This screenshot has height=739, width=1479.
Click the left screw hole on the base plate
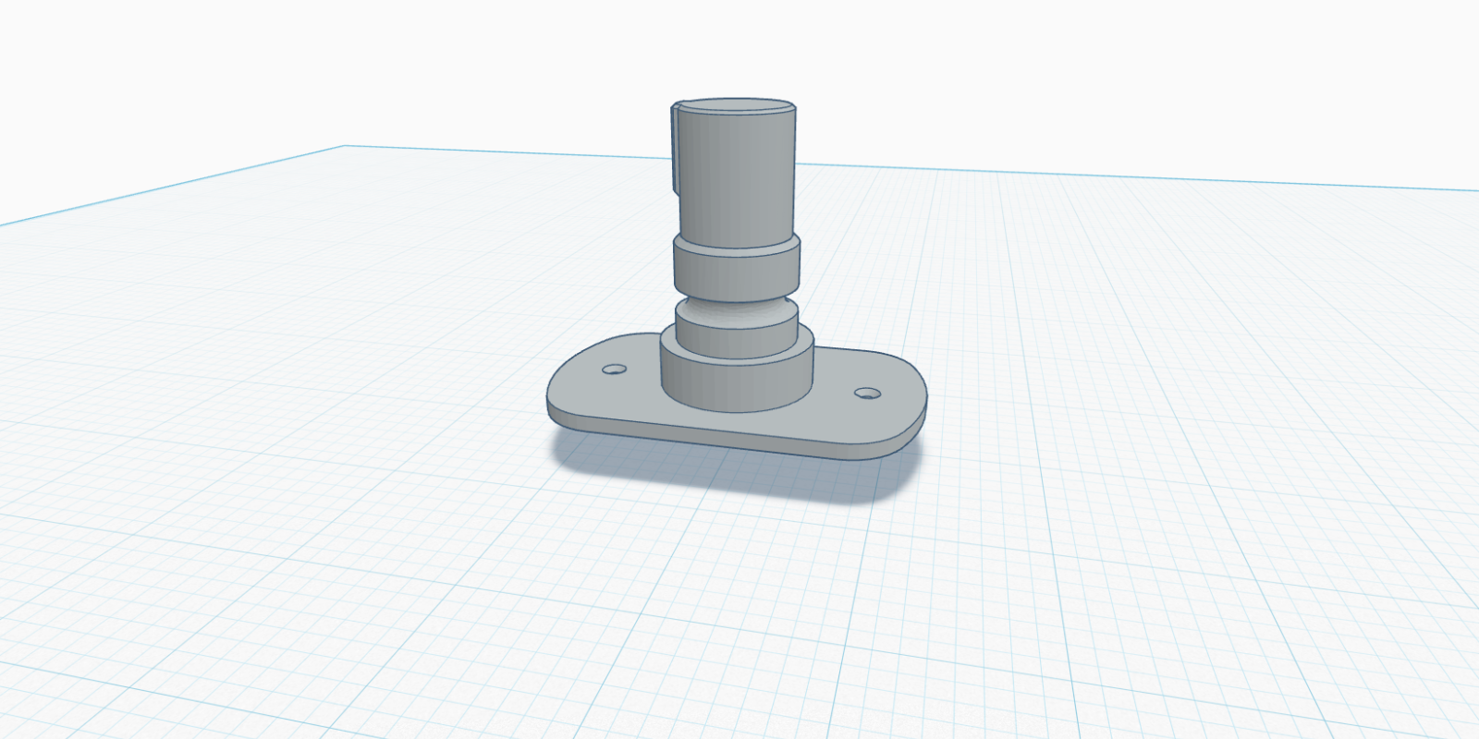pos(614,369)
